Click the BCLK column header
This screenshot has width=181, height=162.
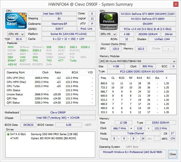(71, 72)
